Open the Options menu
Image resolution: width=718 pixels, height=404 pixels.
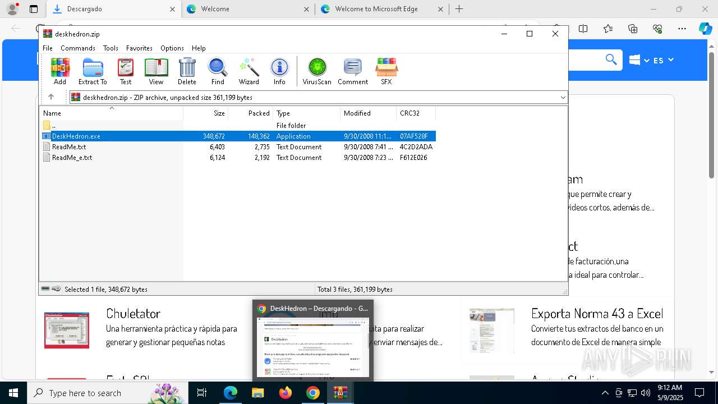pyautogui.click(x=172, y=48)
